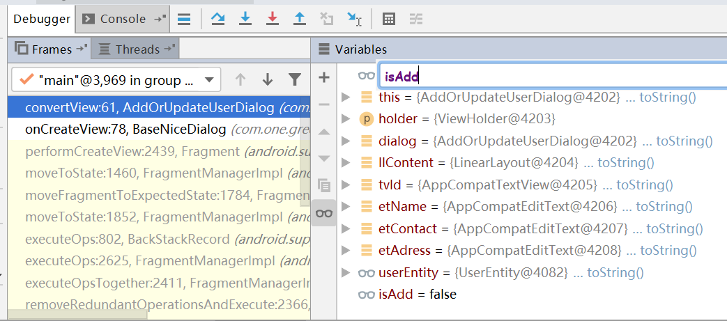The image size is (727, 321).
Task: Expand the etAdress variable node
Action: point(345,251)
